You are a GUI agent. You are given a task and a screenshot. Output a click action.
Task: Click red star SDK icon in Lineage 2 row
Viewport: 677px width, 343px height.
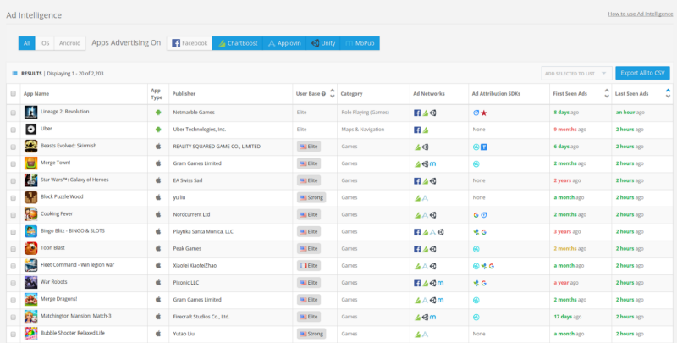click(x=484, y=113)
